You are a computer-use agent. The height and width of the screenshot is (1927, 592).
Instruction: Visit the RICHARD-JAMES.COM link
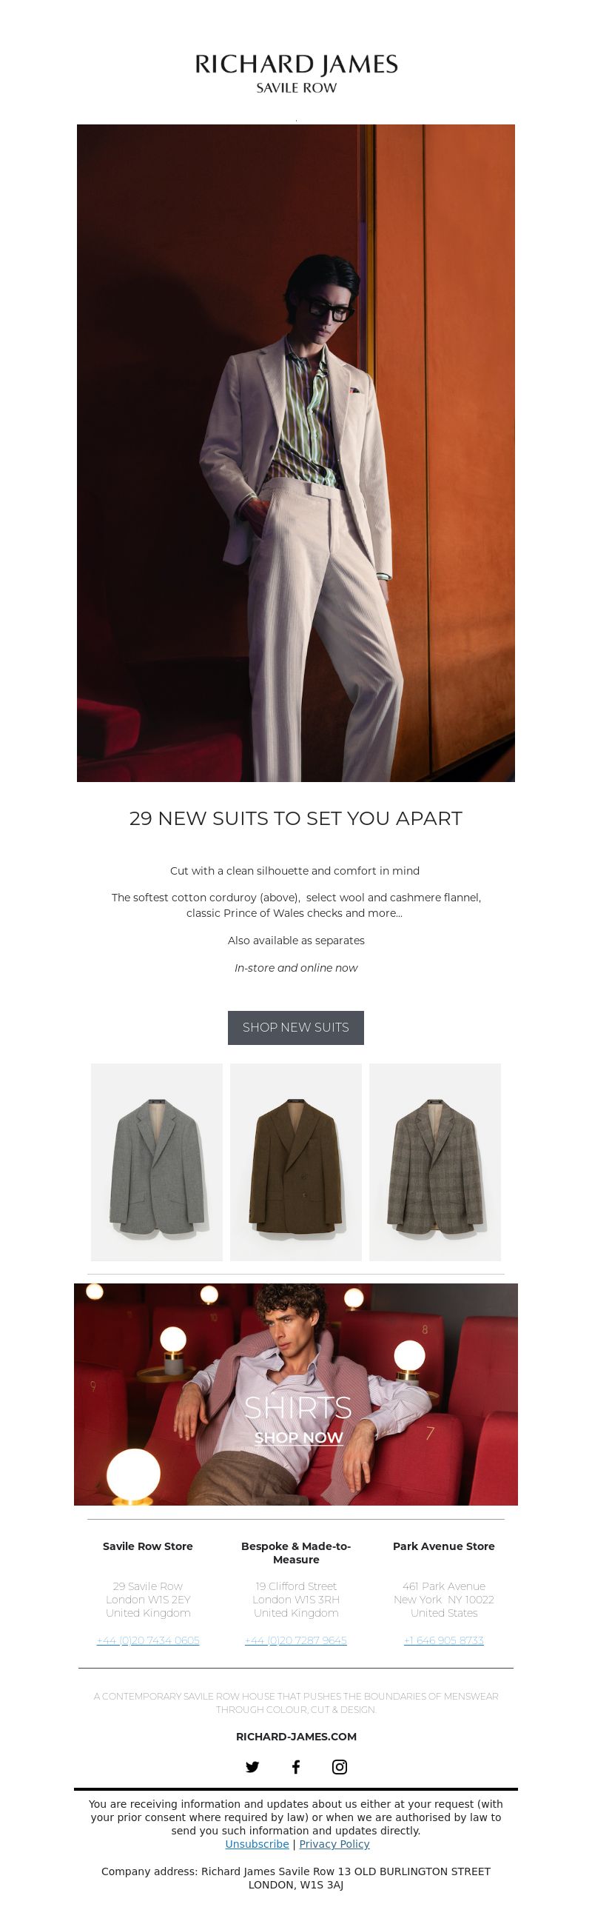pos(296,1735)
